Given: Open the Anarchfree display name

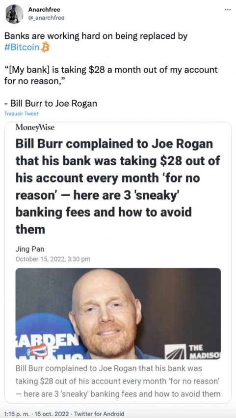Looking at the screenshot, I should 44,10.
